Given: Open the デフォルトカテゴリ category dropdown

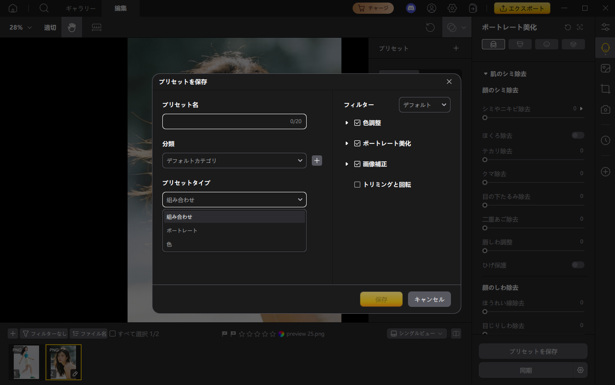Looking at the screenshot, I should point(234,161).
